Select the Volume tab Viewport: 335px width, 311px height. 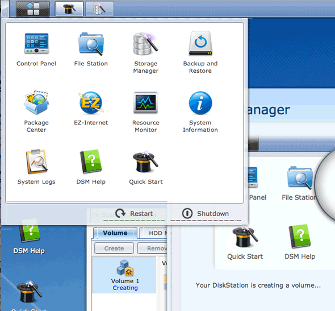pos(115,233)
